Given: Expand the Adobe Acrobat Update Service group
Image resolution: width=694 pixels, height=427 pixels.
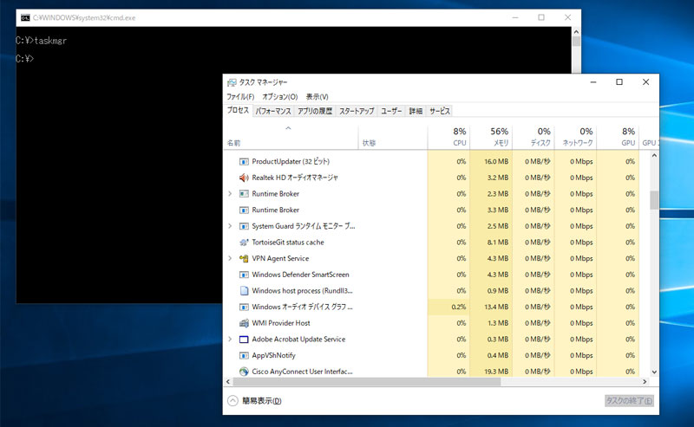Looking at the screenshot, I should (x=230, y=340).
